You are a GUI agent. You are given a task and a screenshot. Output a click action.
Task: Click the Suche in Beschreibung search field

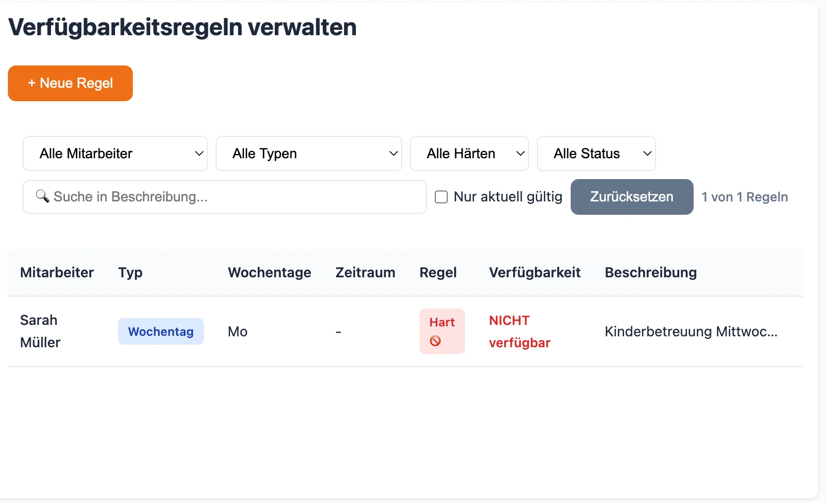[224, 197]
